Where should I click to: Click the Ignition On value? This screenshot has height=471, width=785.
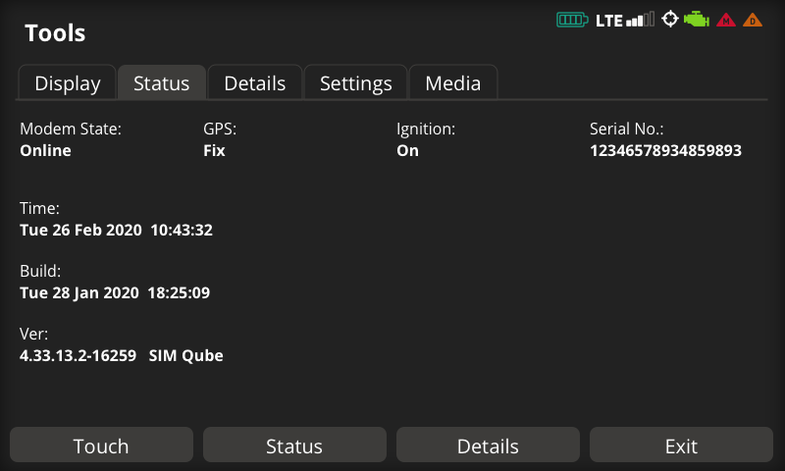click(x=407, y=151)
